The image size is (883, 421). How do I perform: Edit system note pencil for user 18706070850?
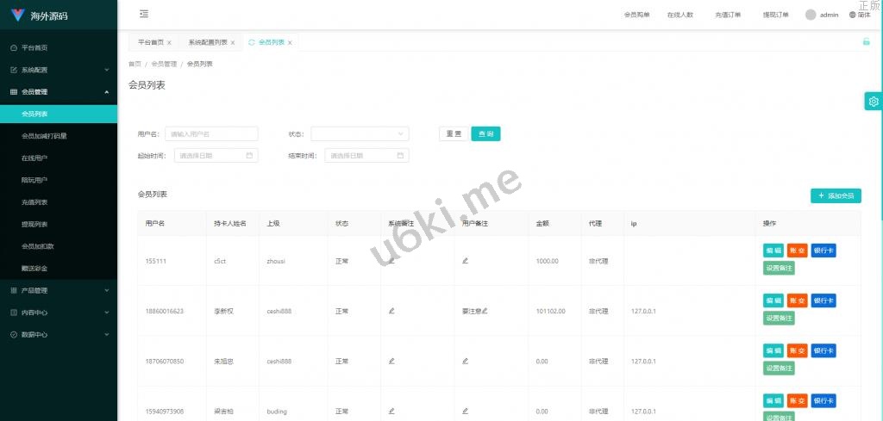pyautogui.click(x=391, y=361)
